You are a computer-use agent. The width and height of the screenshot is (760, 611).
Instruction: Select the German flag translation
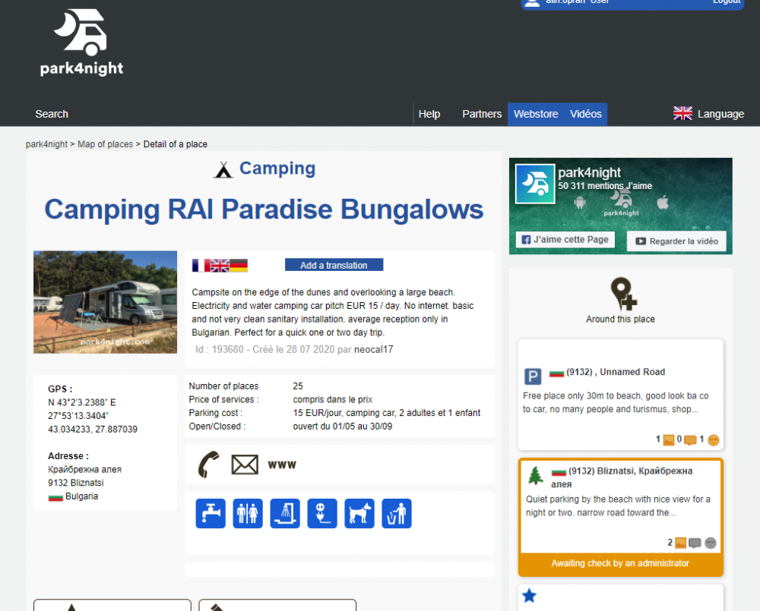click(239, 266)
